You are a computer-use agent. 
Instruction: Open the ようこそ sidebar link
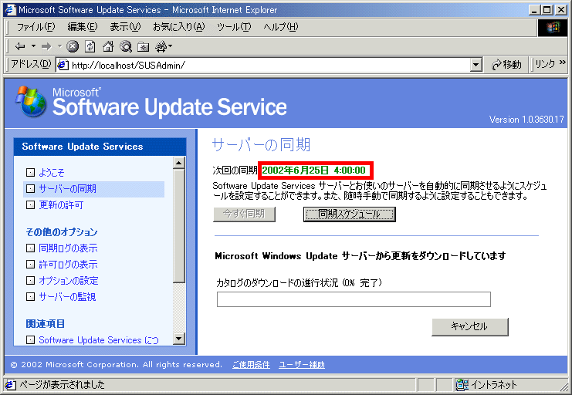click(x=52, y=172)
